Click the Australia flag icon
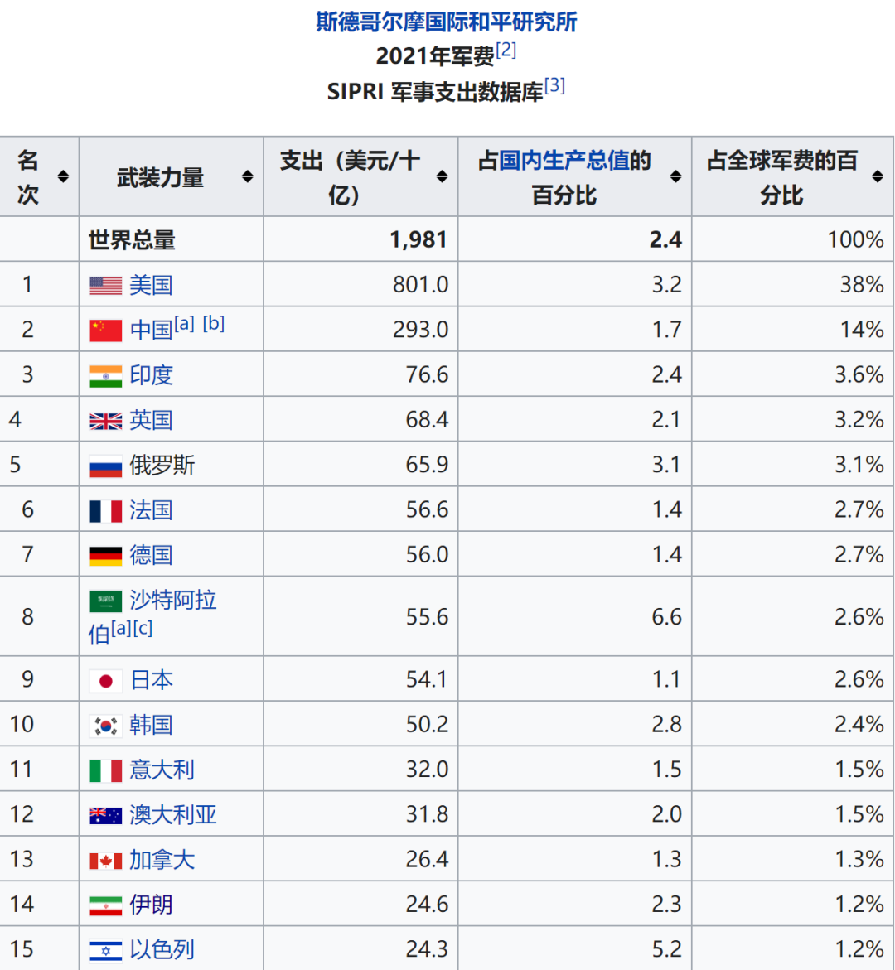 click(x=106, y=816)
